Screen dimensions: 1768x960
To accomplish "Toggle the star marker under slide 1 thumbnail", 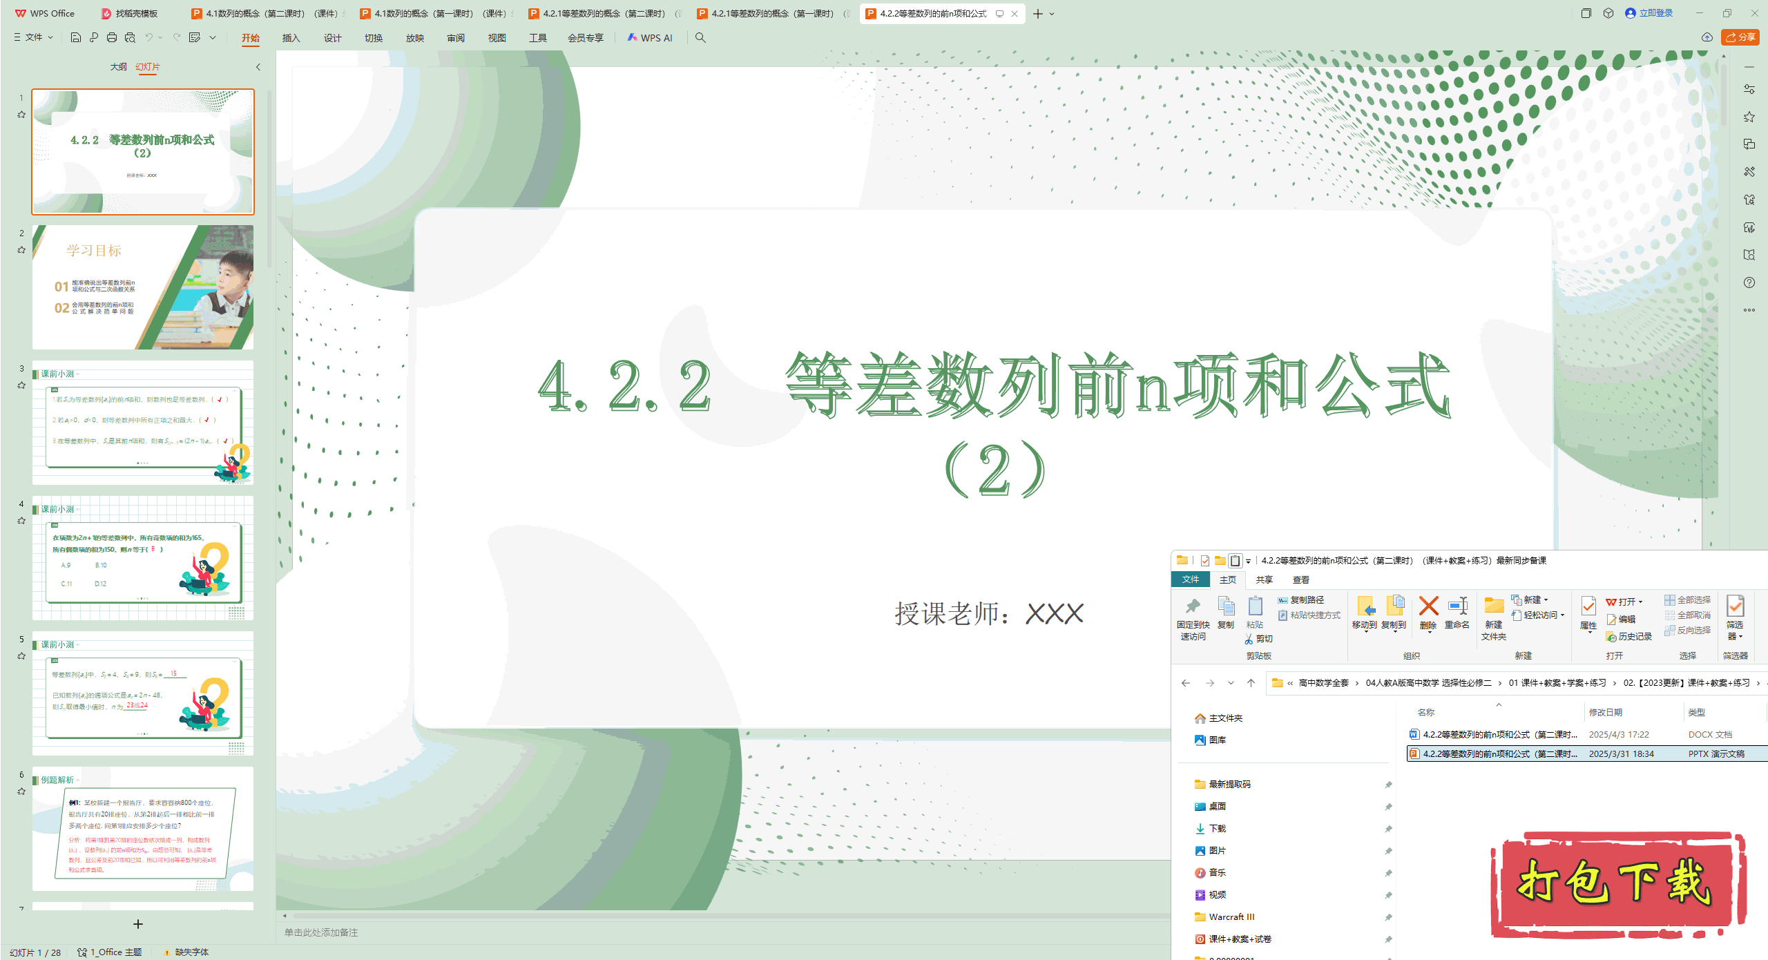I will [x=21, y=115].
